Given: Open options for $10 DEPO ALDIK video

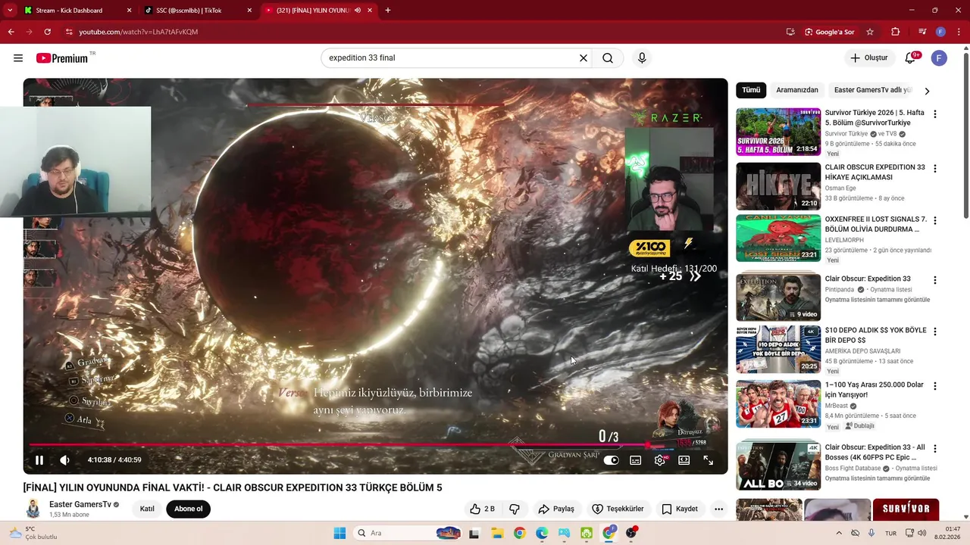Looking at the screenshot, I should tap(934, 332).
